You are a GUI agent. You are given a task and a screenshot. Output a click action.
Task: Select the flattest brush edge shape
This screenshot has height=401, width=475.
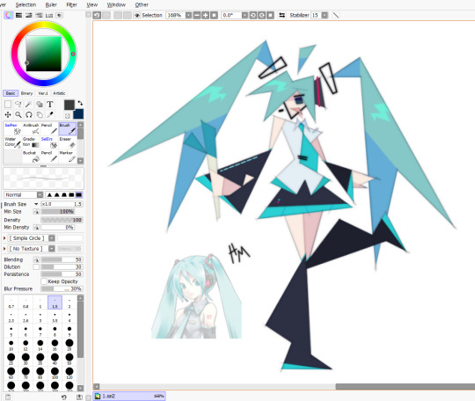79,194
